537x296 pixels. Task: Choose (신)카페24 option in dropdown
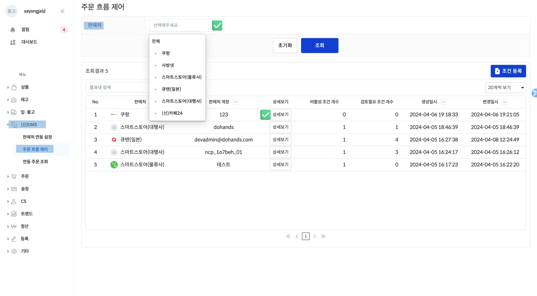[172, 113]
